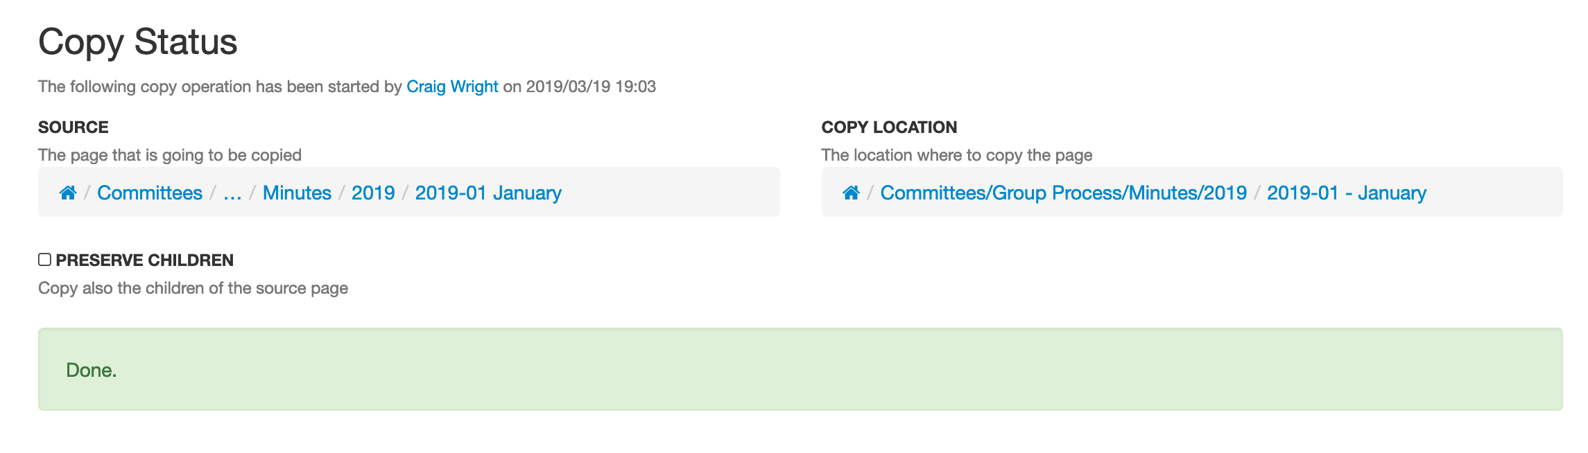Click the Preserve Children label
The width and height of the screenshot is (1588, 453).
coord(145,260)
